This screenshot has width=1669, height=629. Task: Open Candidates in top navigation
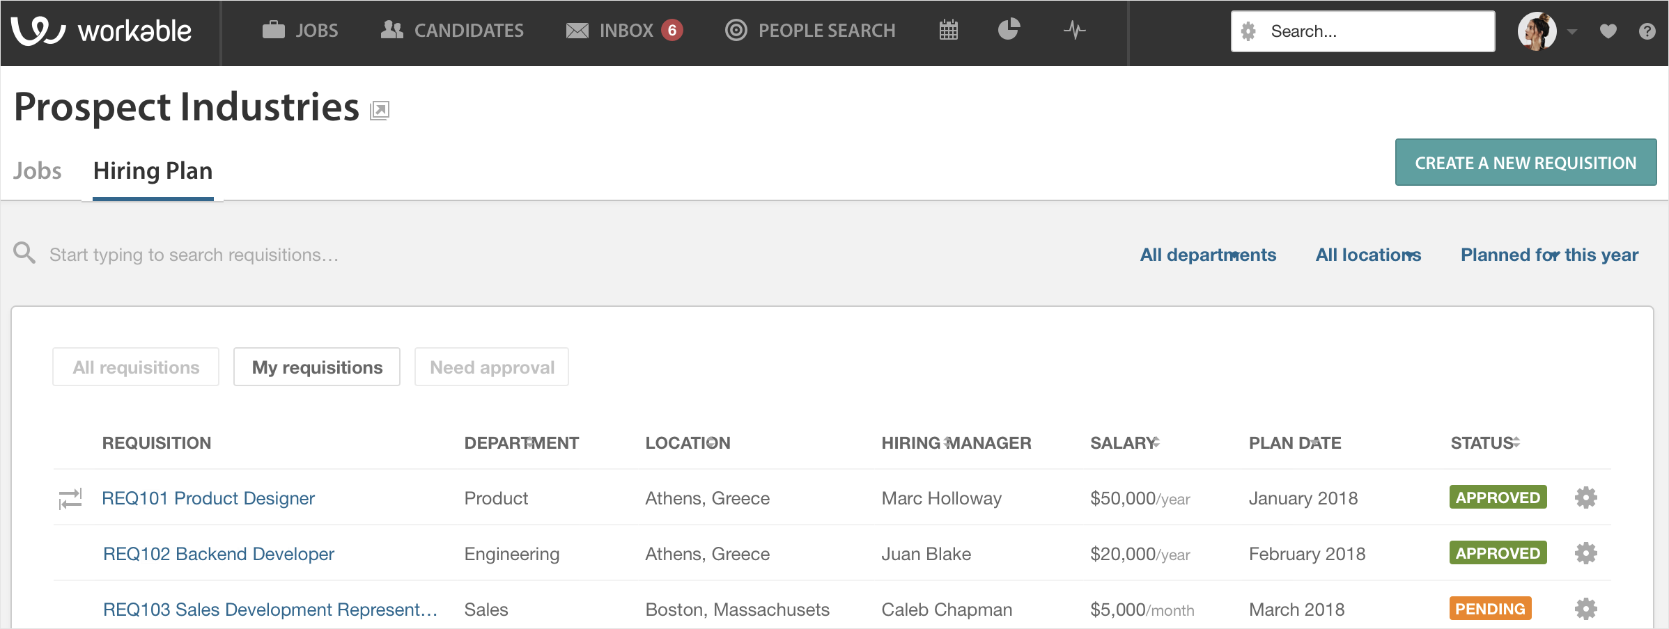(452, 31)
